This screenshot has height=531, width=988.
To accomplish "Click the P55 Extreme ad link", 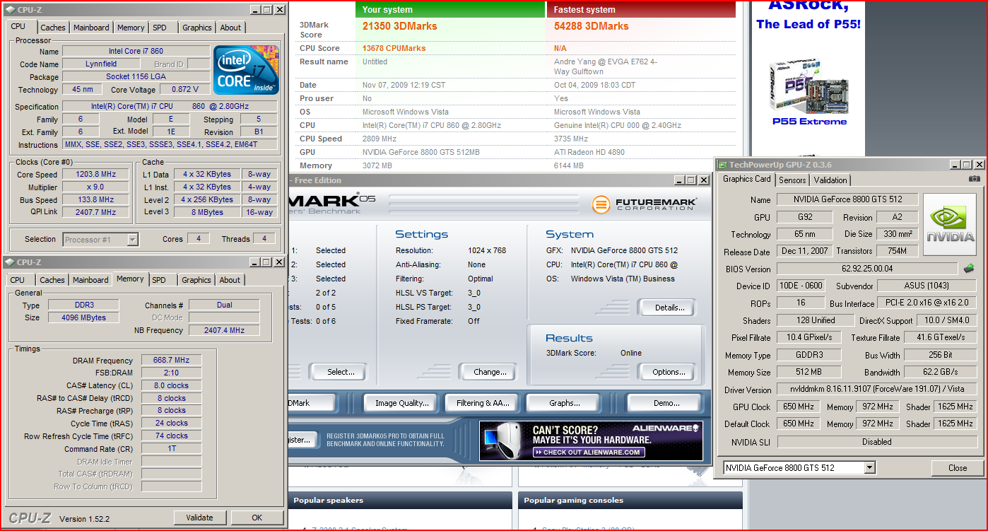I will tap(808, 122).
